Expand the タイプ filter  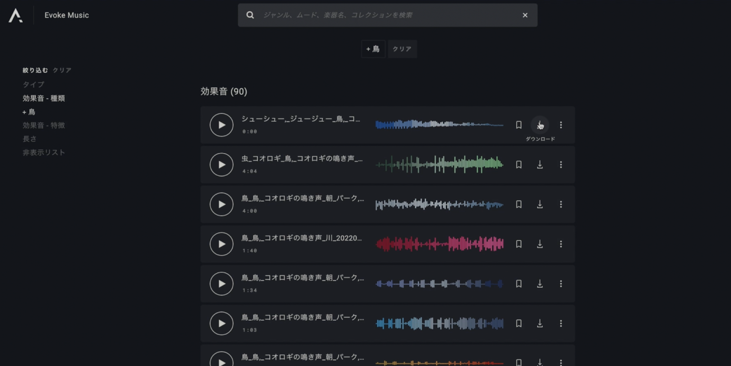pos(33,84)
